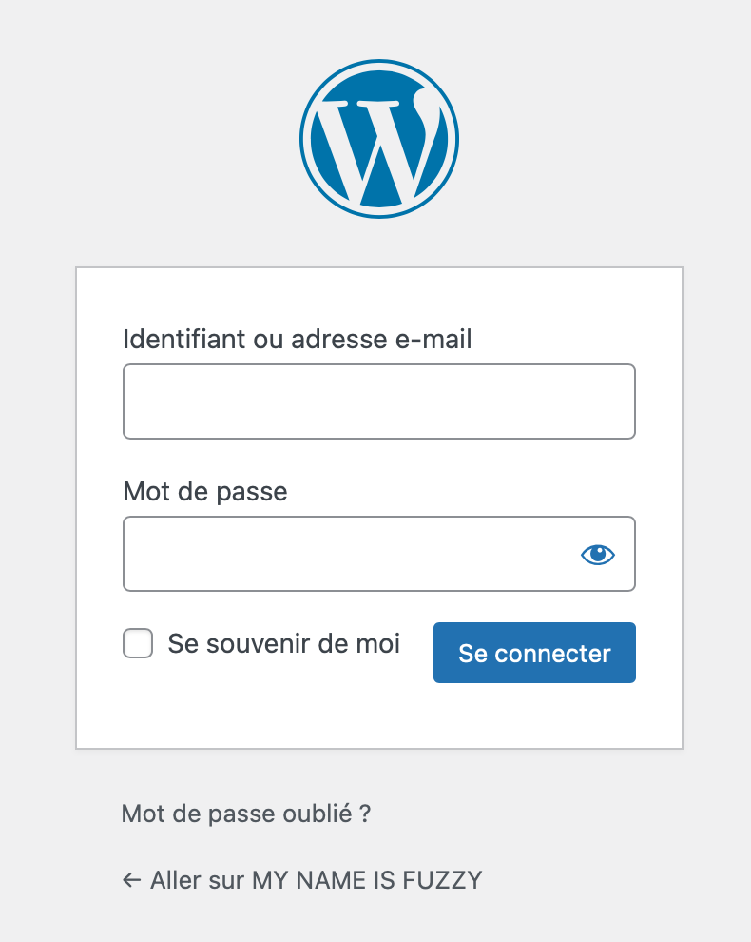The height and width of the screenshot is (942, 751).
Task: Return to the MY NAME IS FUZZY site
Action: (316, 880)
